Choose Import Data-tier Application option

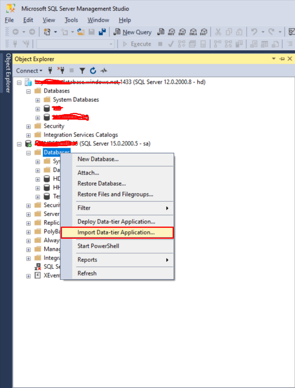coord(117,233)
